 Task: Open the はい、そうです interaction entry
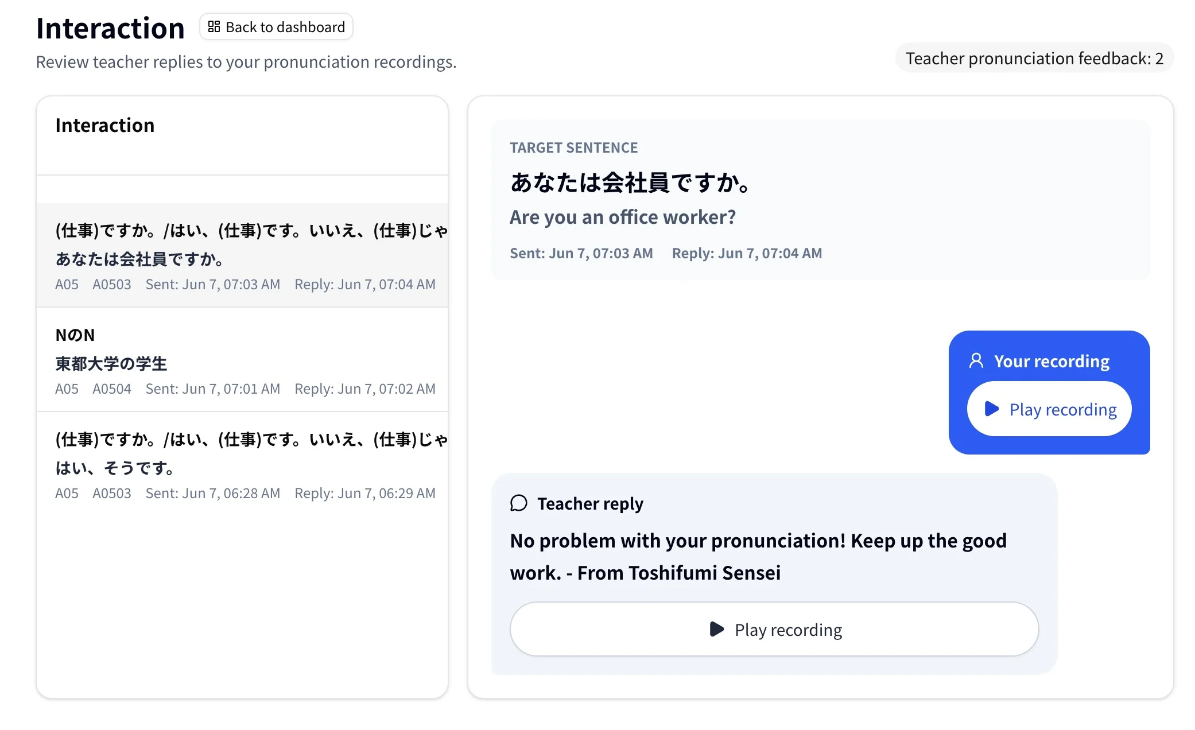coord(242,464)
